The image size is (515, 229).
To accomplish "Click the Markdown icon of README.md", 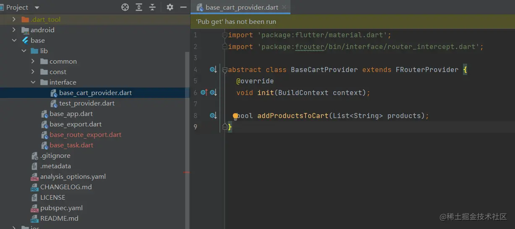I will [34, 218].
